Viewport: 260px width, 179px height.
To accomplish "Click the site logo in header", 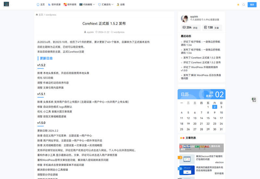I will pyautogui.click(x=6, y=4).
